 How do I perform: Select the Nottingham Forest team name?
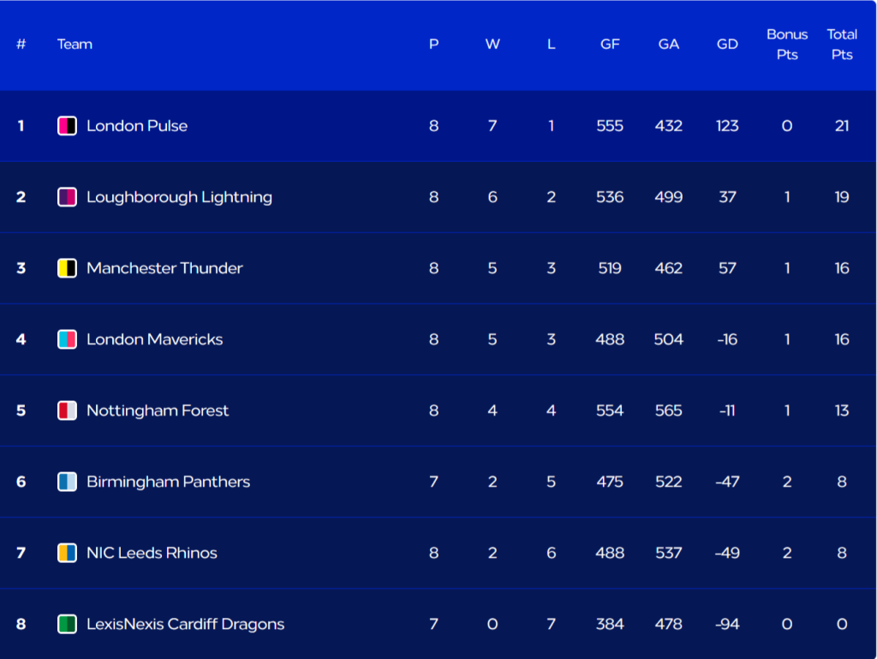point(158,411)
